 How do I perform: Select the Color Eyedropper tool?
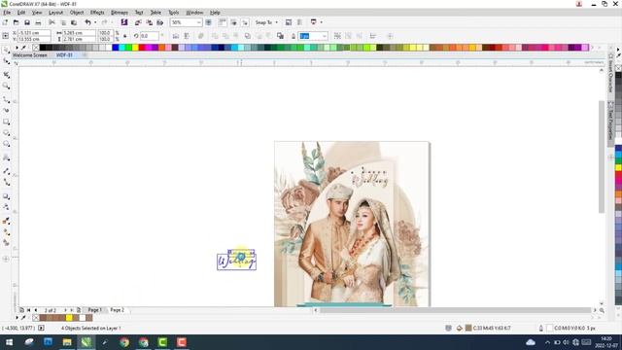pos(6,221)
